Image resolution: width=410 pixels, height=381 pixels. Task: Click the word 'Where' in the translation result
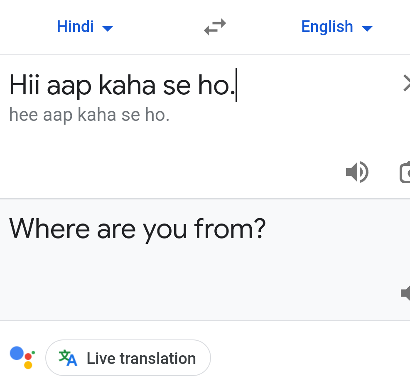[x=49, y=229]
